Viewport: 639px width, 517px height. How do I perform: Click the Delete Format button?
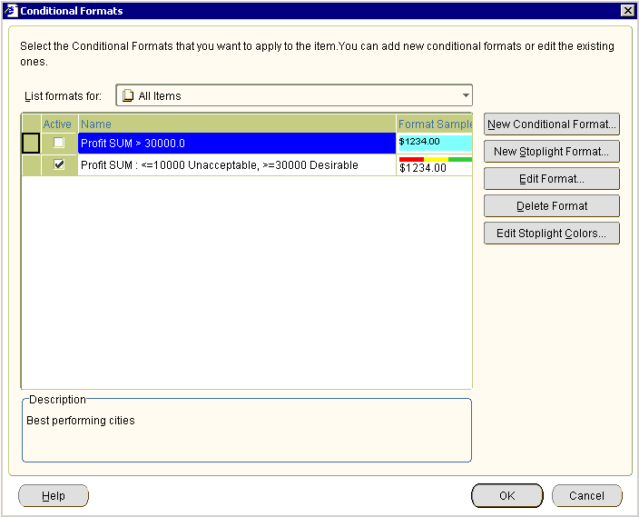[x=551, y=206]
